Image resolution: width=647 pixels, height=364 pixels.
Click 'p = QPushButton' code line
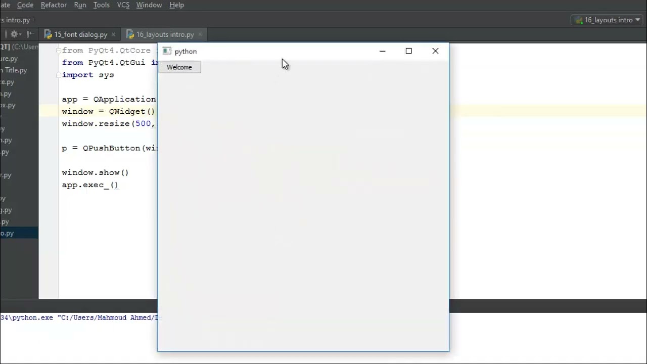pyautogui.click(x=110, y=148)
